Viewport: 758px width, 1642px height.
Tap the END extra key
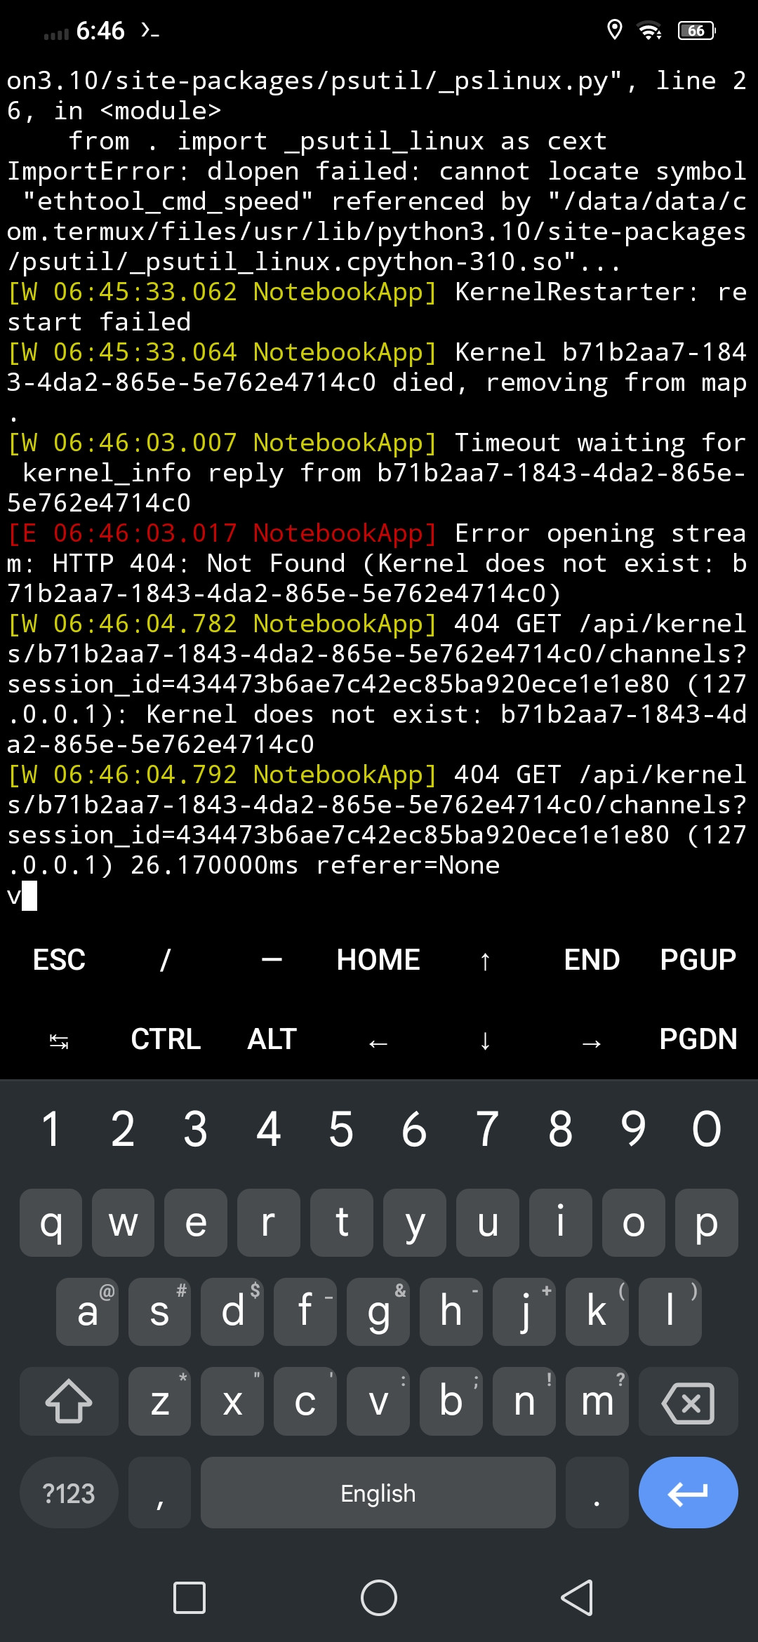[592, 959]
